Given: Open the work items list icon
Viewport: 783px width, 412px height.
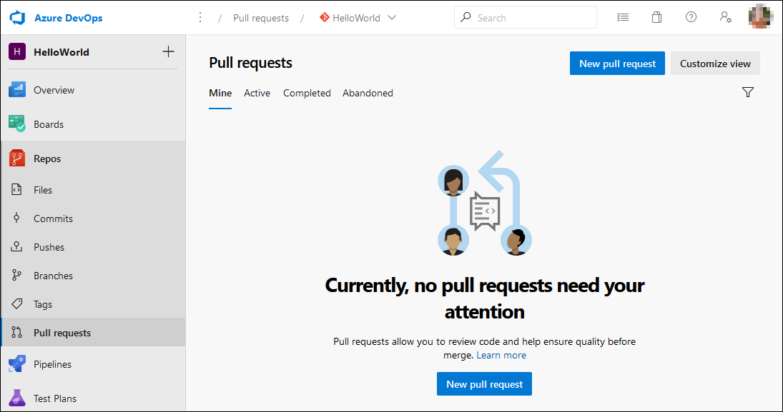Looking at the screenshot, I should click(x=623, y=17).
